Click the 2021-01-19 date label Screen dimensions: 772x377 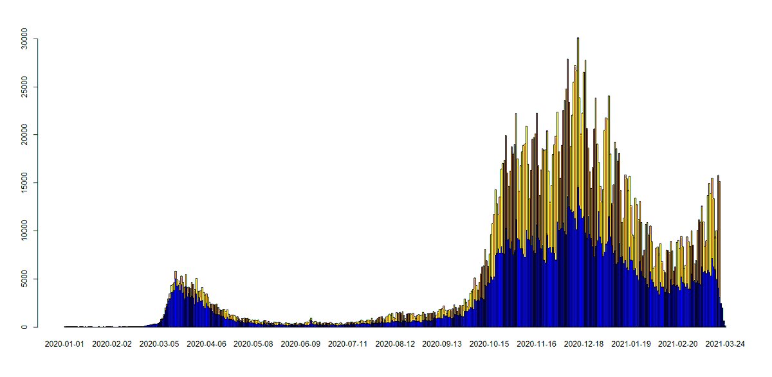click(631, 344)
